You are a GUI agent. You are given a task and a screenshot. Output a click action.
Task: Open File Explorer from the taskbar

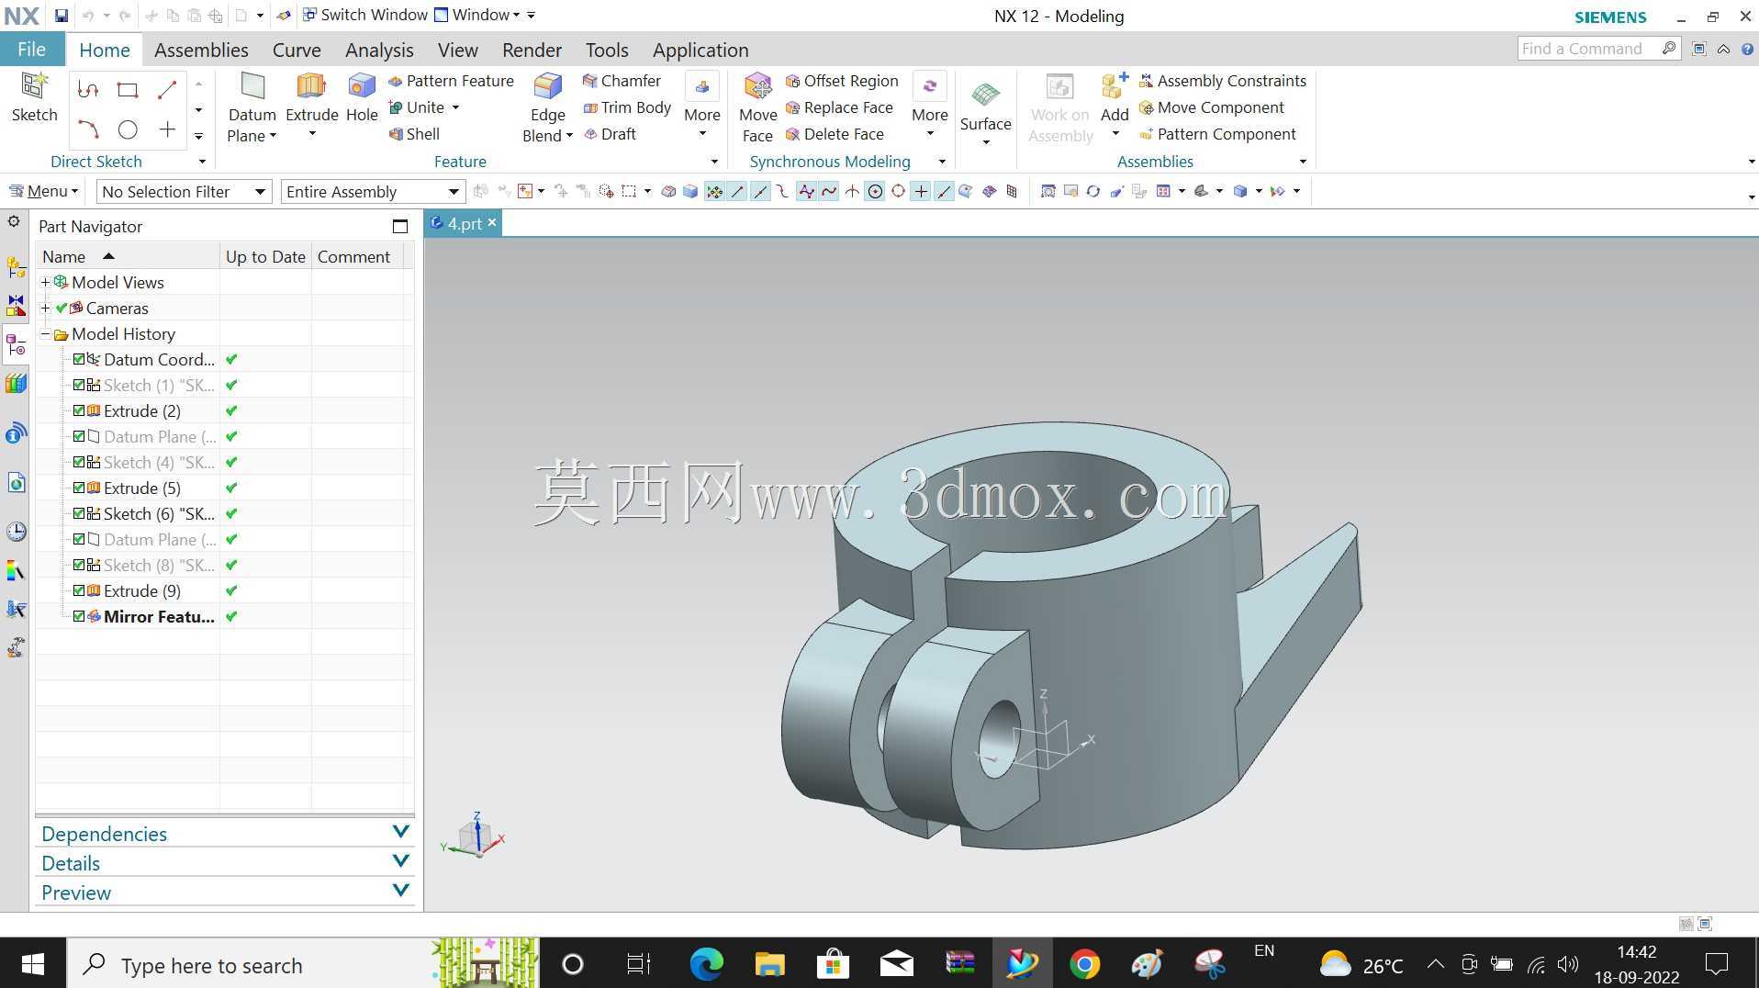coord(769,964)
